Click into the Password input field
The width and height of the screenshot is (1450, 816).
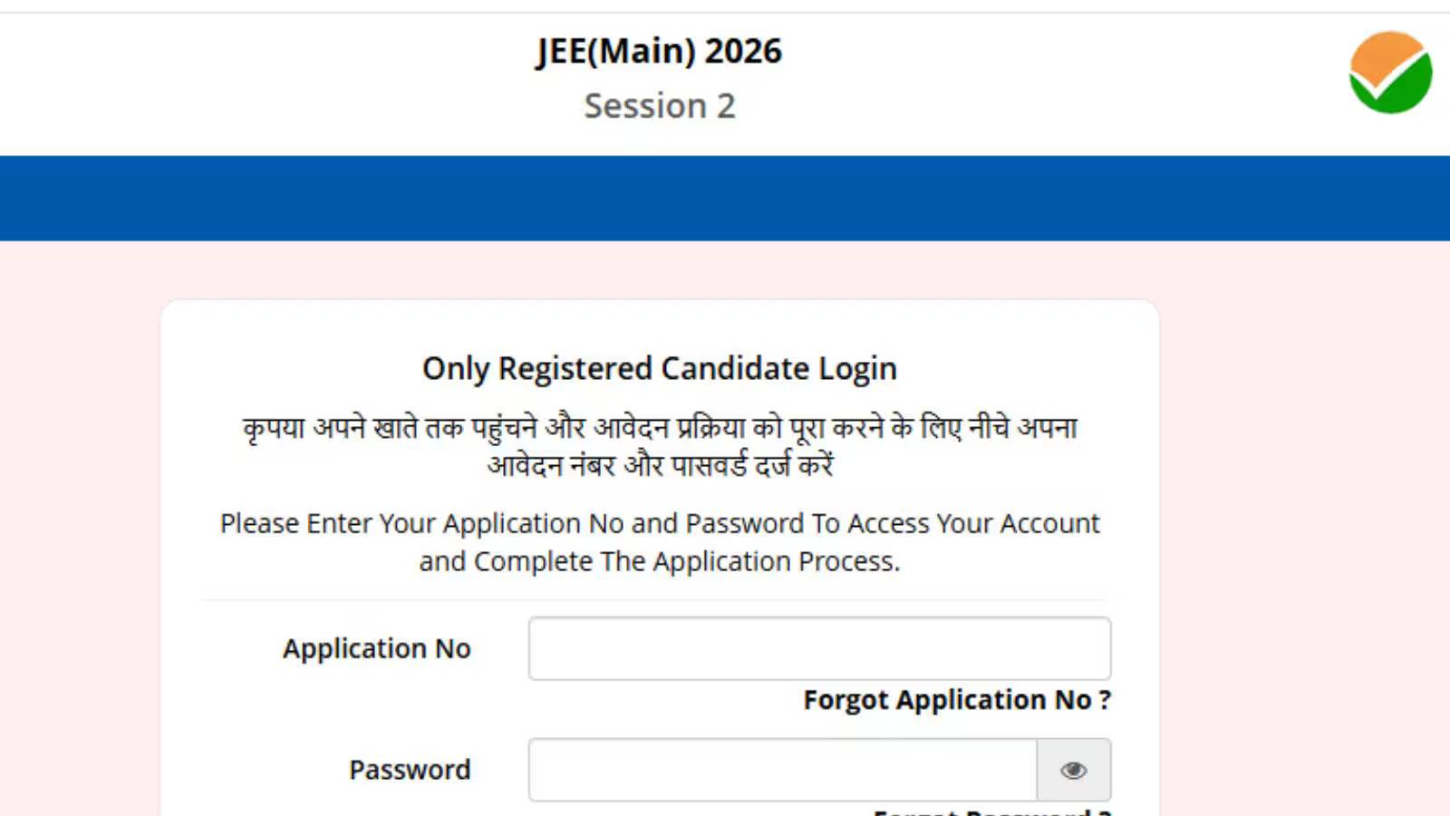tap(783, 770)
